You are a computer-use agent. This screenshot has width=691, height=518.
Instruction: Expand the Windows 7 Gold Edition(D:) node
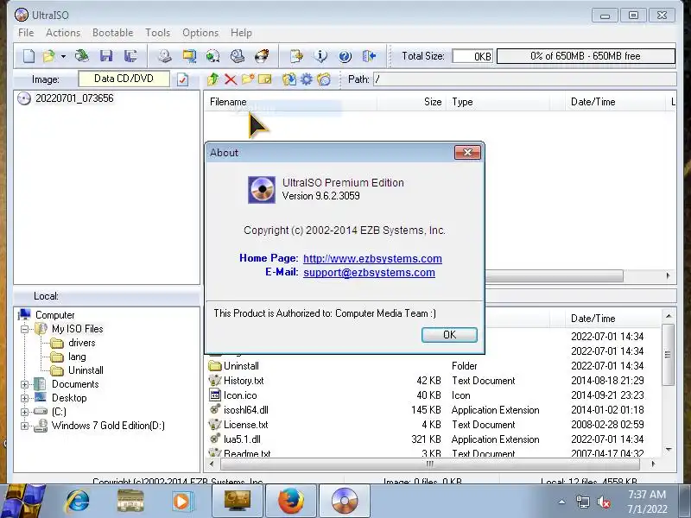pyautogui.click(x=25, y=426)
